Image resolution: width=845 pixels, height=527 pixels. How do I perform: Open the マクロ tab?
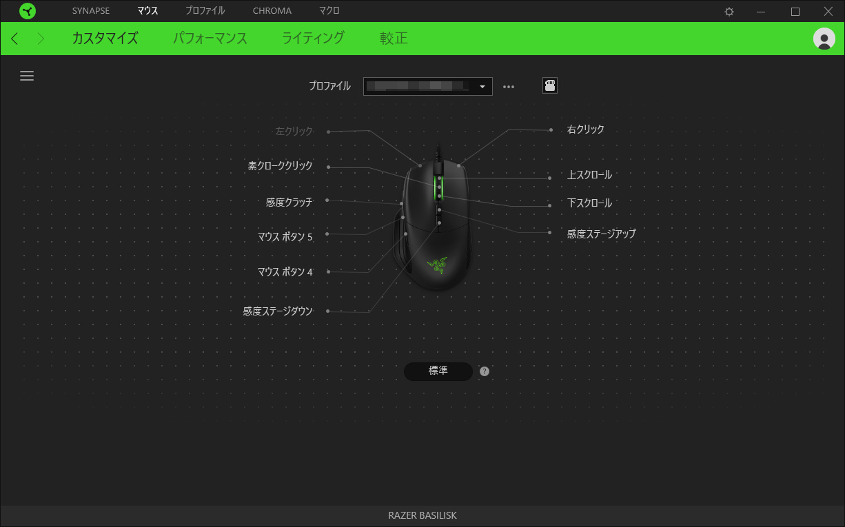pyautogui.click(x=329, y=11)
